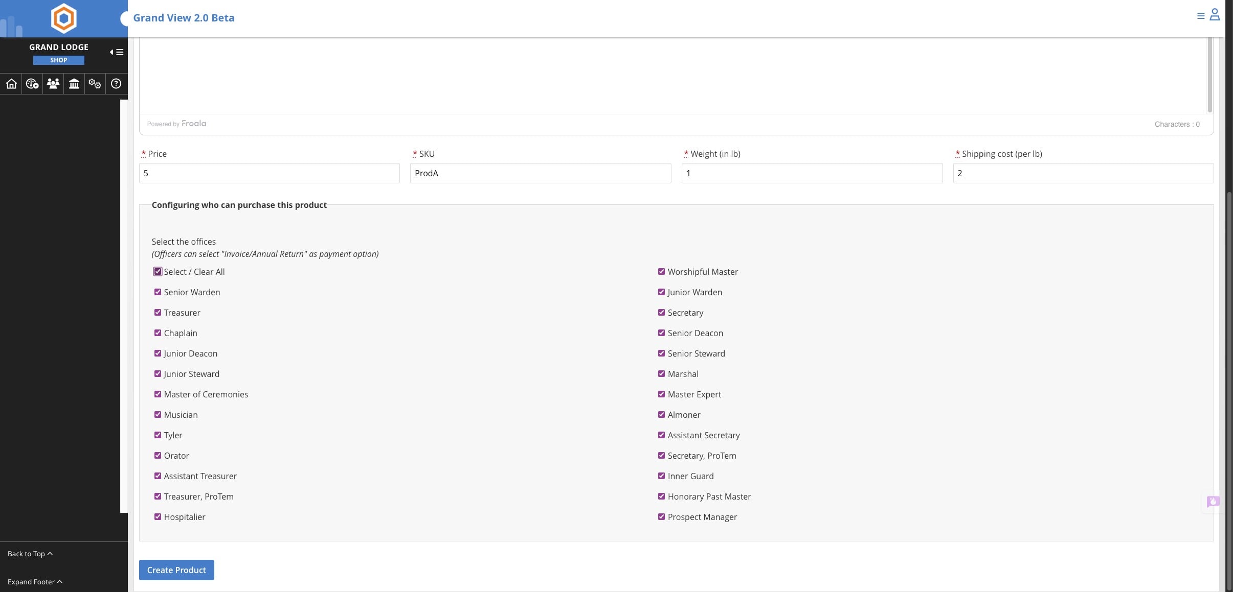
Task: Click Back to Top link
Action: coord(30,554)
